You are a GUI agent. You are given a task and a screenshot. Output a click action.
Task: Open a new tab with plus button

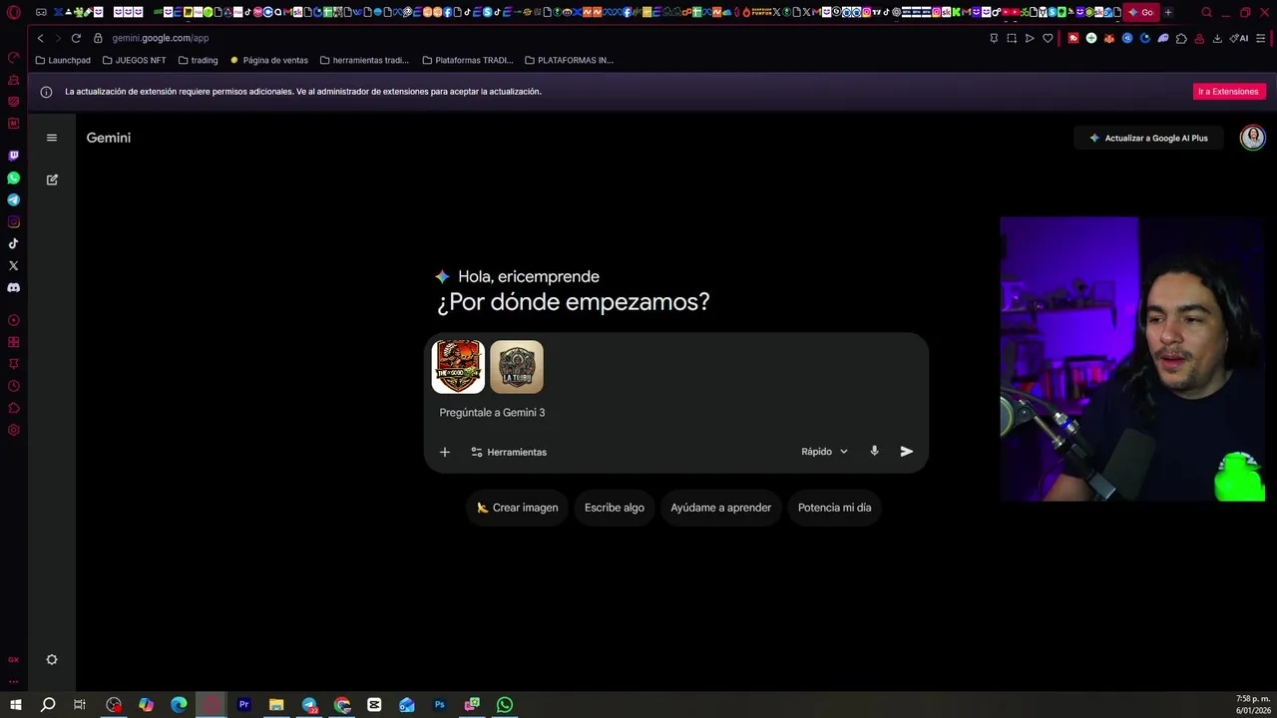coord(1168,12)
